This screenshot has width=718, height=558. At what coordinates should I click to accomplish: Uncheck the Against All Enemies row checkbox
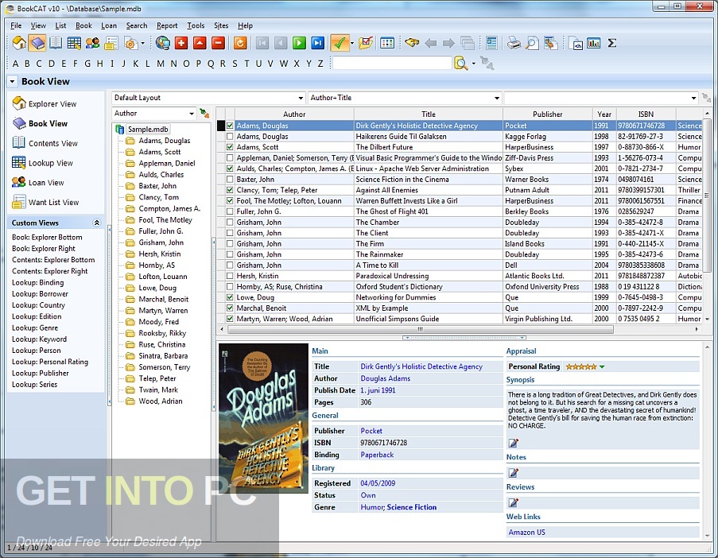point(230,190)
